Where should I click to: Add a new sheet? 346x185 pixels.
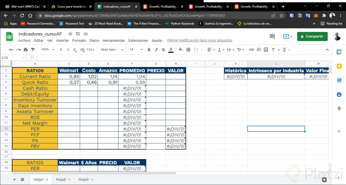coord(14,179)
